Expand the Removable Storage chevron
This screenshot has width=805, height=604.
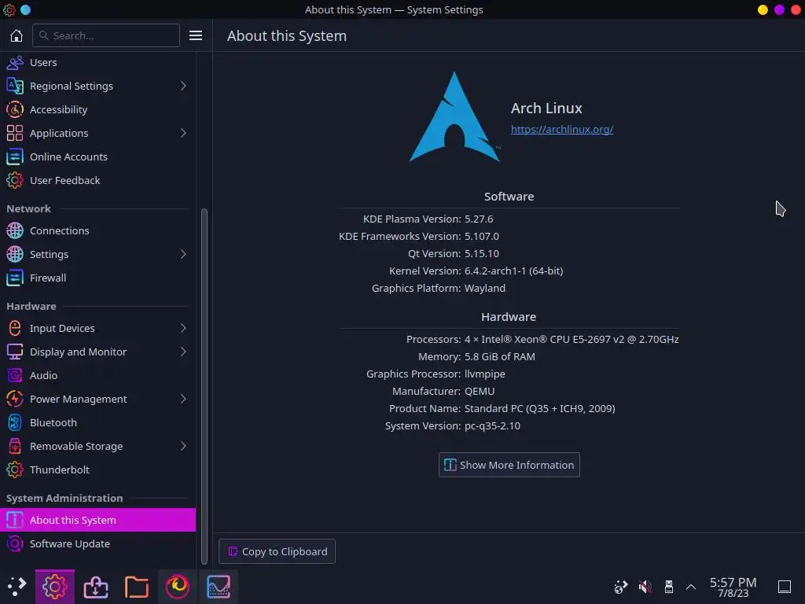183,447
